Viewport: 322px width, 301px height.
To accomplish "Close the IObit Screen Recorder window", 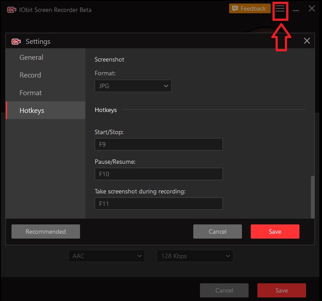I will click(x=312, y=8).
